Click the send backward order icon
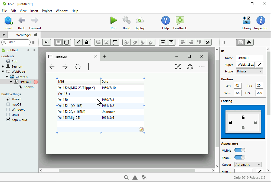This screenshot has width=271, height=182. [x=143, y=42]
